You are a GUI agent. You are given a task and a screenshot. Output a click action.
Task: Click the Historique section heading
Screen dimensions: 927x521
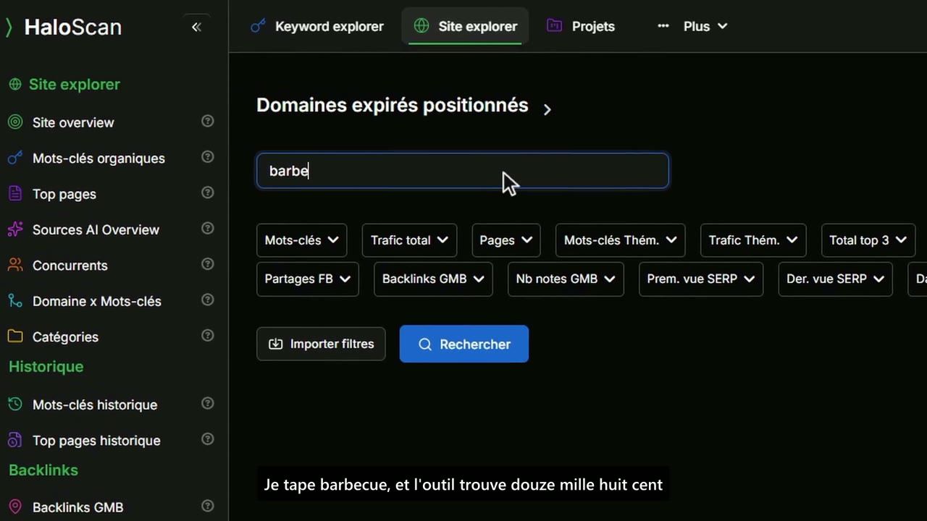(x=46, y=367)
